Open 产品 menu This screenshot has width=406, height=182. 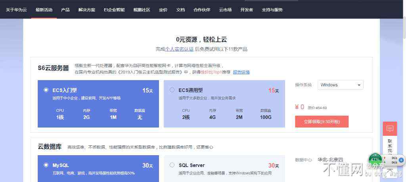pos(65,10)
